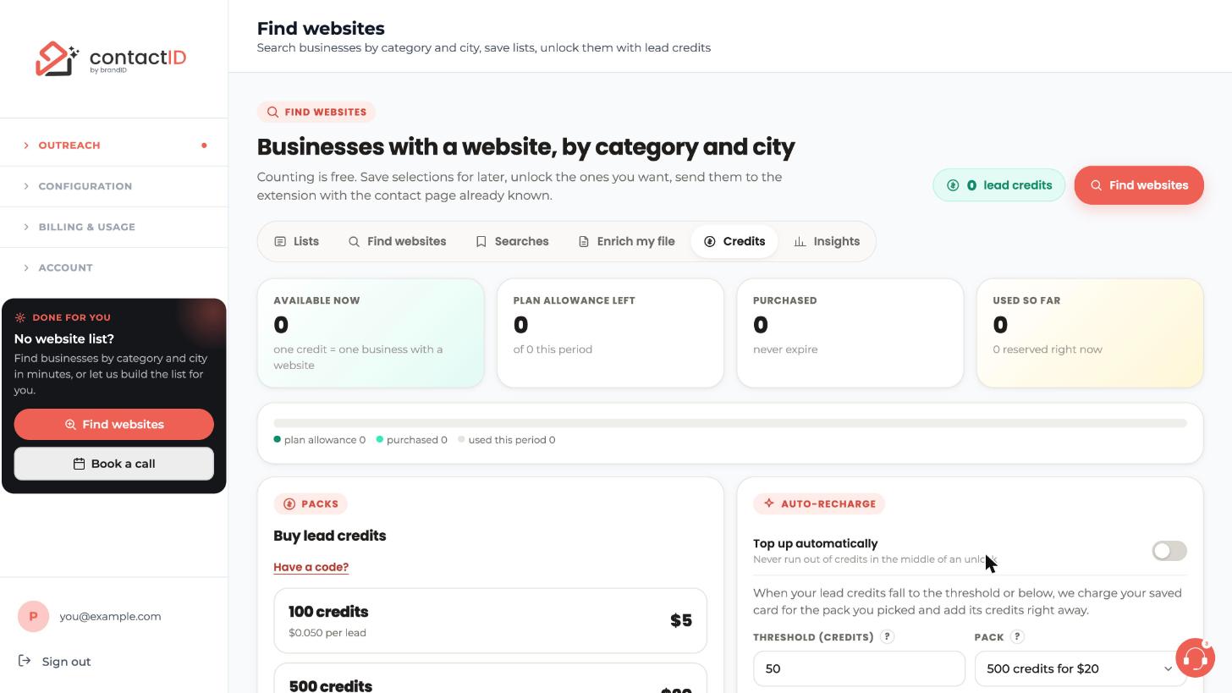Click the 'purchased 0' legend entry
Image resolution: width=1232 pixels, height=693 pixels.
411,440
